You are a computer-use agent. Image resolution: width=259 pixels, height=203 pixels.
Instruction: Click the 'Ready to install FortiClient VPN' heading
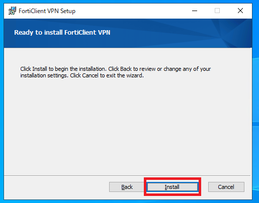[x=62, y=33]
